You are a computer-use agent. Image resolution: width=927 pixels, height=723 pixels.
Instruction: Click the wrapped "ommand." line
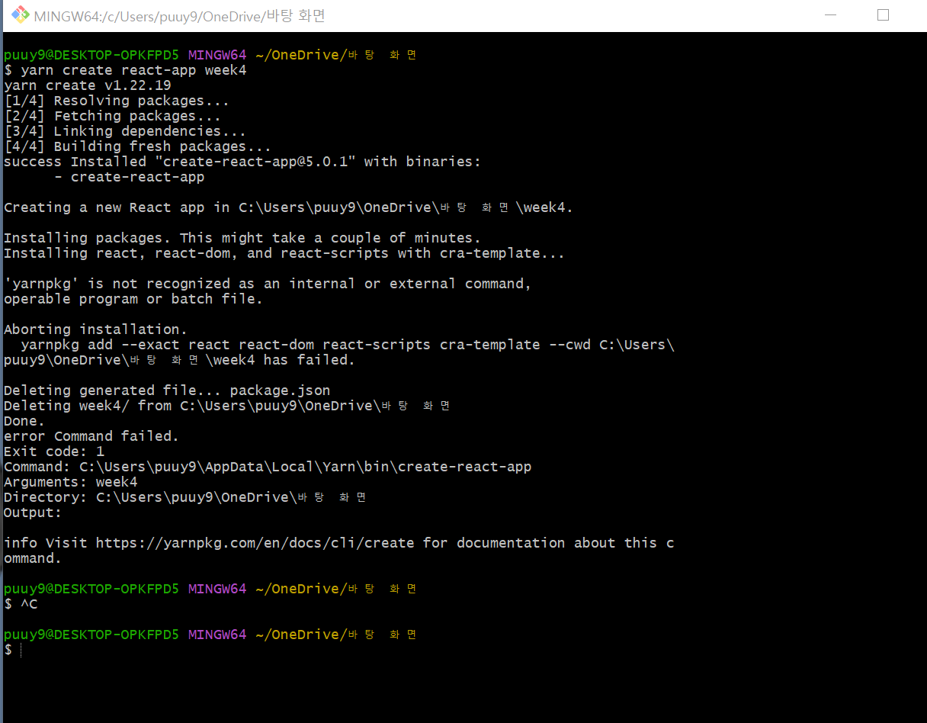coord(33,558)
